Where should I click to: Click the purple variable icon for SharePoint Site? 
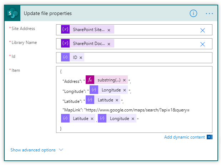click(x=65, y=30)
